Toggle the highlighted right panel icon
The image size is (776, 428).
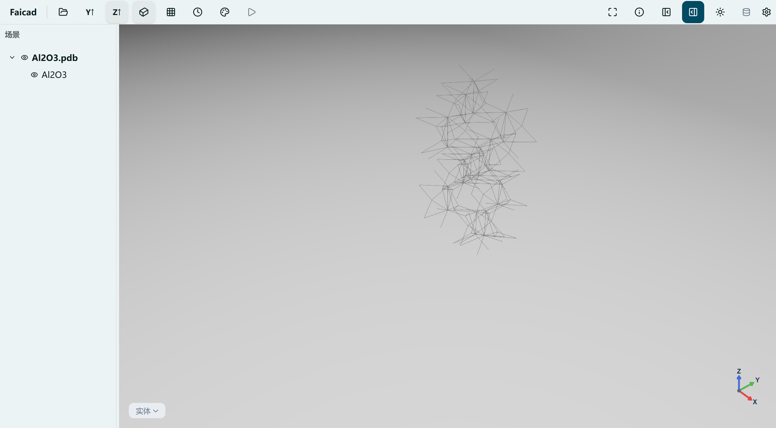pos(693,12)
